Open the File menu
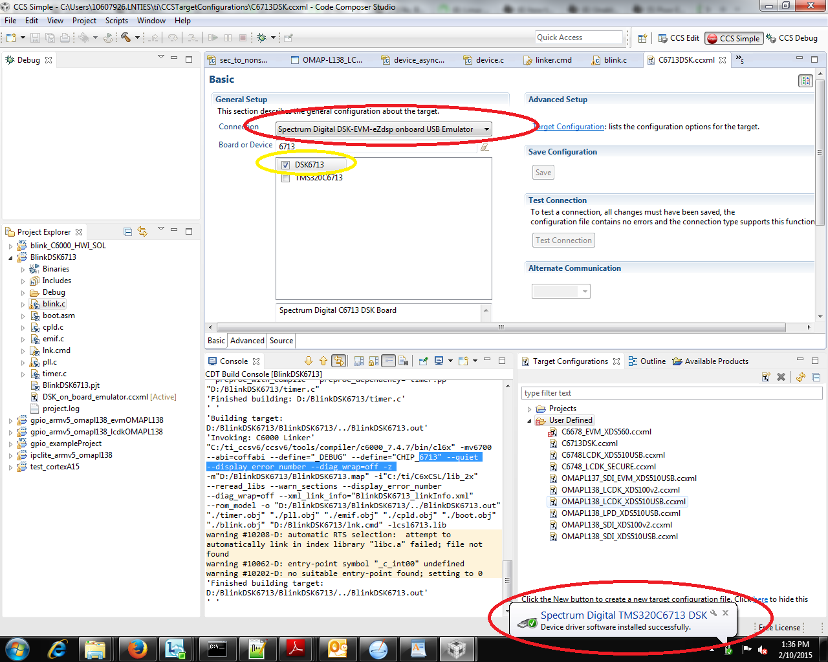Image resolution: width=828 pixels, height=662 pixels. click(10, 21)
